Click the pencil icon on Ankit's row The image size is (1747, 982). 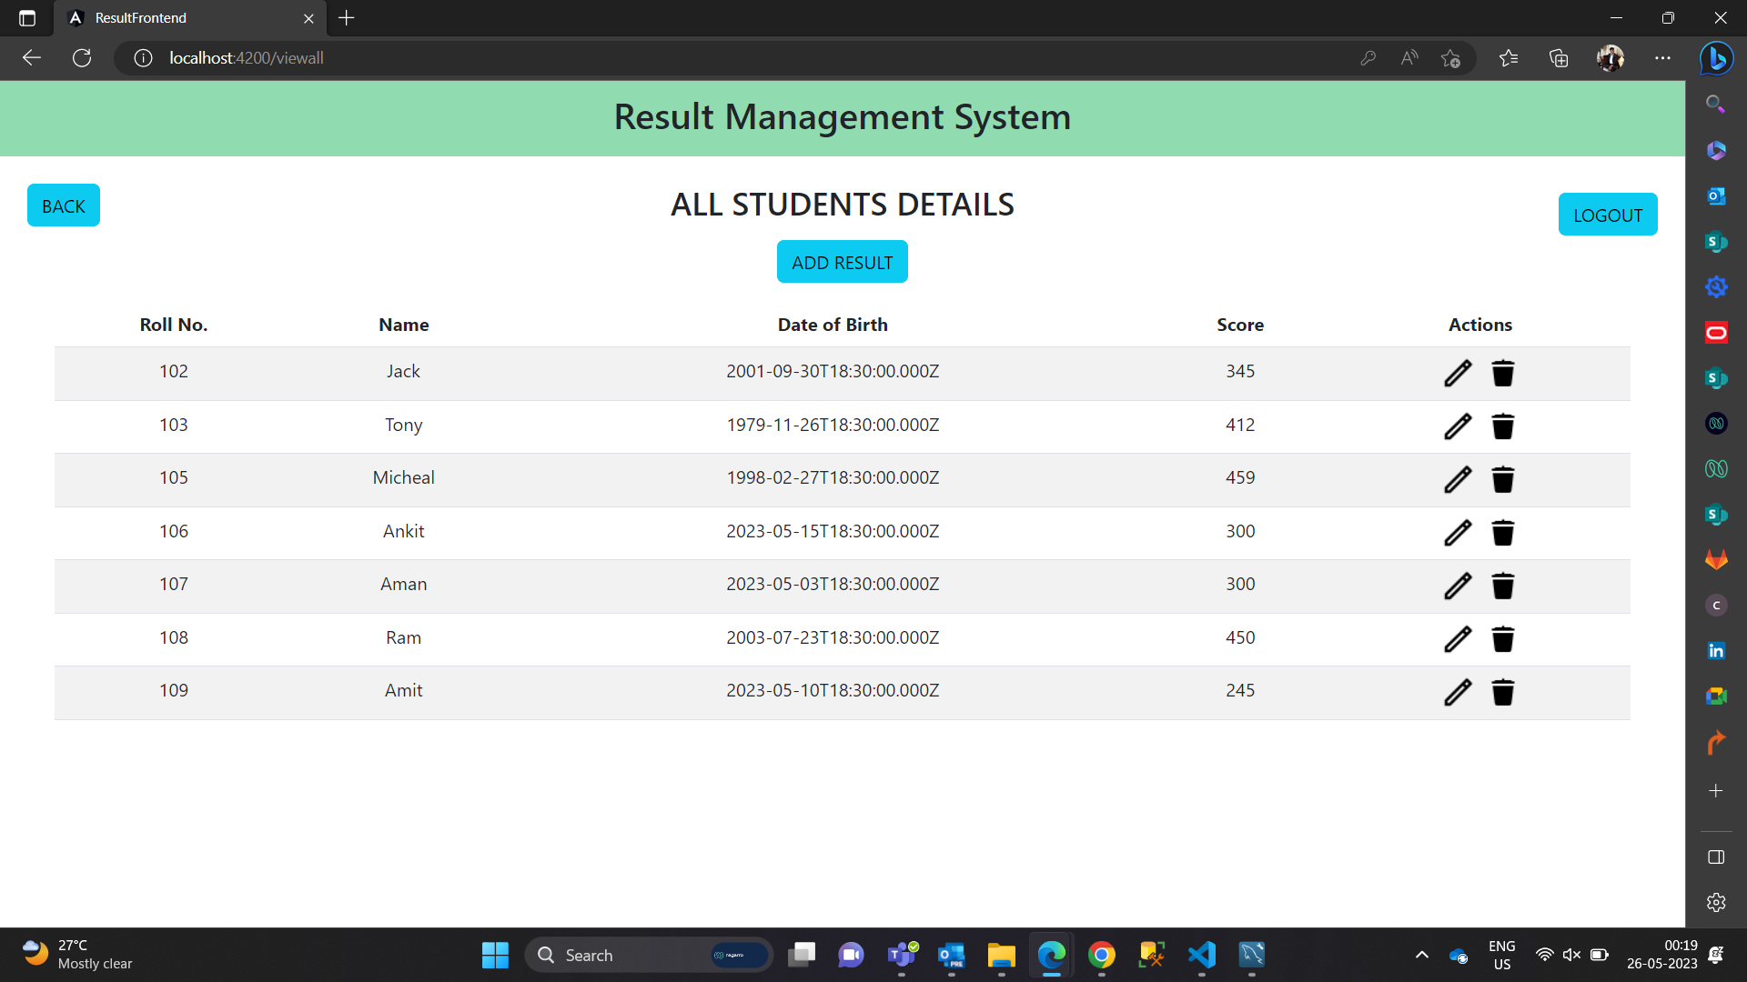coord(1458,533)
